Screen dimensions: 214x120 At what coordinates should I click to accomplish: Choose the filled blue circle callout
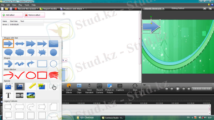click(x=53, y=52)
